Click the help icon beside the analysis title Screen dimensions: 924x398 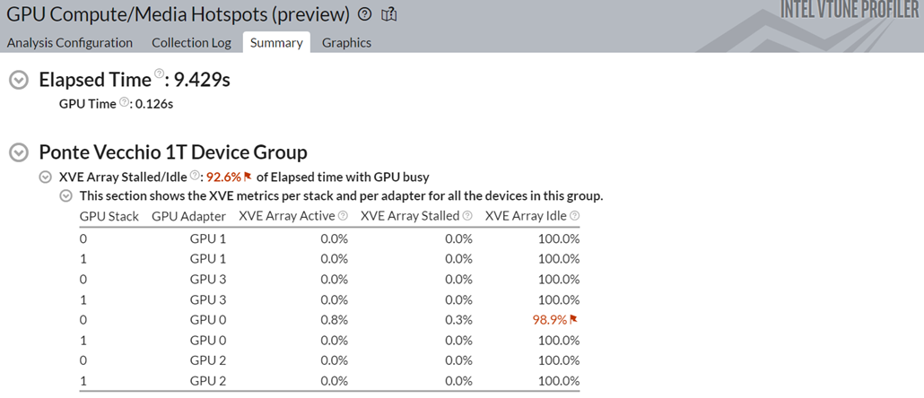point(364,14)
